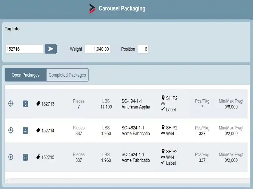Click the location pin next to SHIP2 in row 152714
The image size is (253, 189).
pyautogui.click(x=163, y=127)
